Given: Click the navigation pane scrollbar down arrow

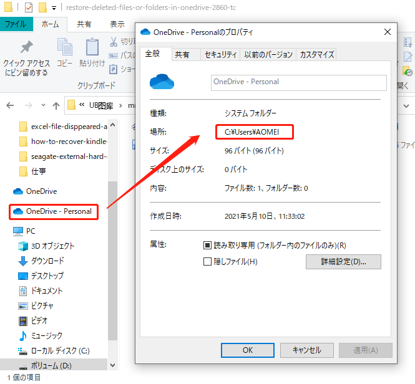Looking at the screenshot, I should 113,365.
